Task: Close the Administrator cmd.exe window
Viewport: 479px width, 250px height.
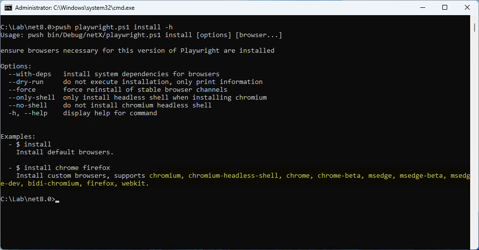Action: click(x=467, y=8)
